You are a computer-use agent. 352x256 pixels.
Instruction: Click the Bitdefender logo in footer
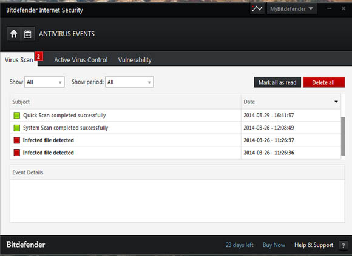[x=26, y=245]
